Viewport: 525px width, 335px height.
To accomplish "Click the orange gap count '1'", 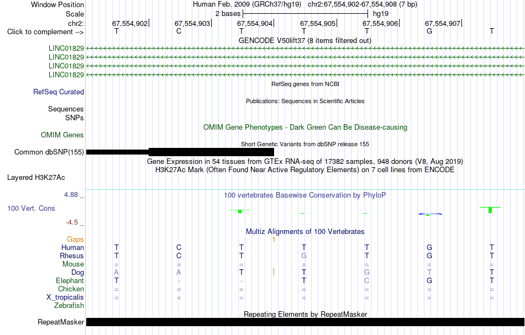I will tap(274, 240).
